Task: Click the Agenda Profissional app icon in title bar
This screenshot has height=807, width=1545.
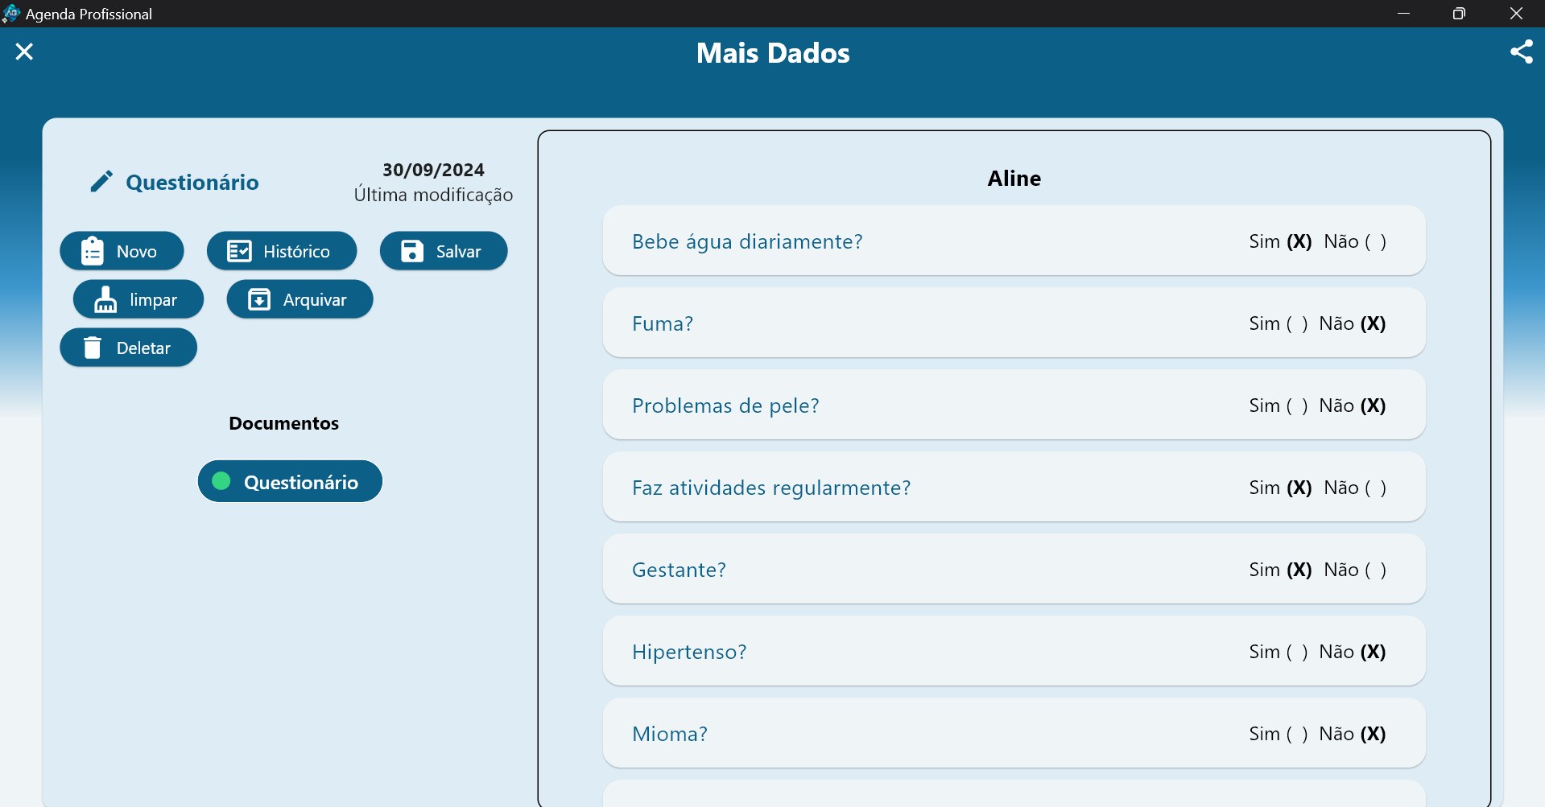Action: click(11, 14)
